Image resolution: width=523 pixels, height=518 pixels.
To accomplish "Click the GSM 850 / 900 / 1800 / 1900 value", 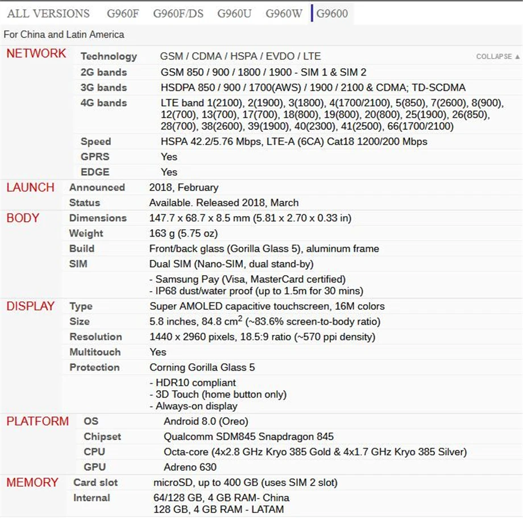I will coord(264,72).
